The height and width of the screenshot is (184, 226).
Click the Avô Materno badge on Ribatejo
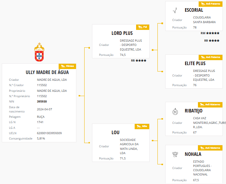pyautogui.click(x=210, y=105)
